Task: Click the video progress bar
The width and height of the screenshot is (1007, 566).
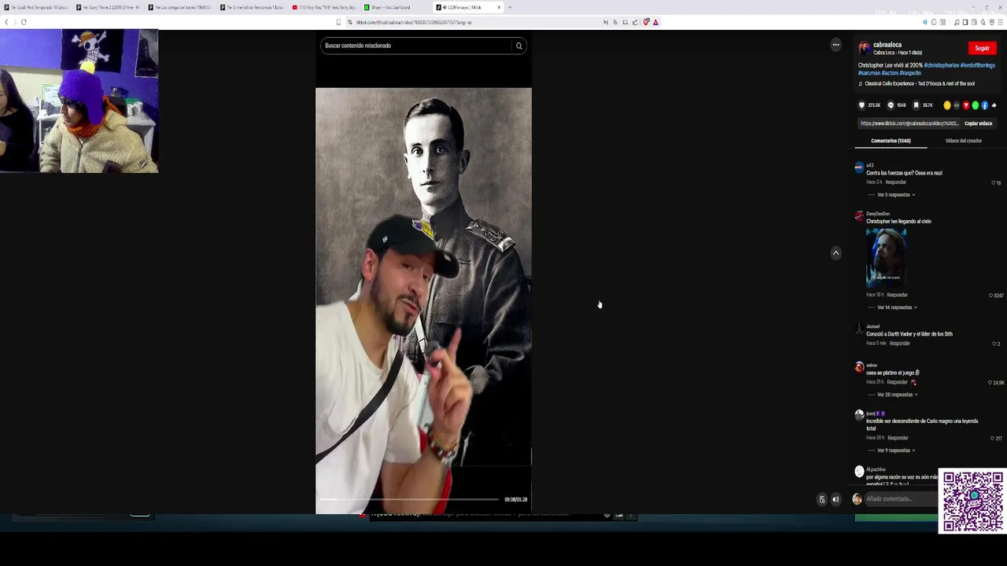Action: point(409,499)
